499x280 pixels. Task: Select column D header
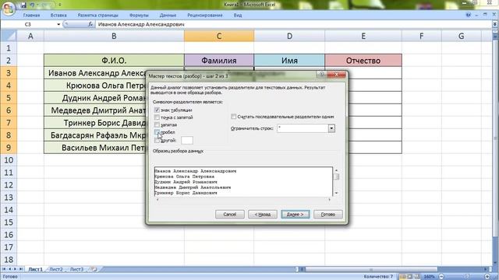[289, 36]
